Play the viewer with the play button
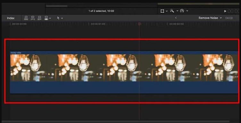 225,11
